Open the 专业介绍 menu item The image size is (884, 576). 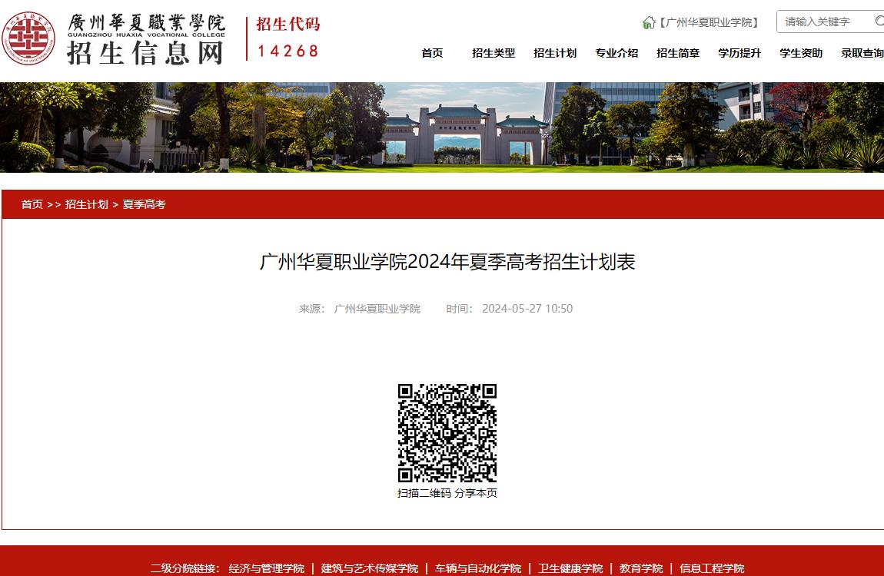click(616, 53)
